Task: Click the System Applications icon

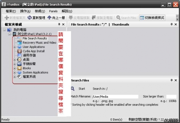Action: 19,73
